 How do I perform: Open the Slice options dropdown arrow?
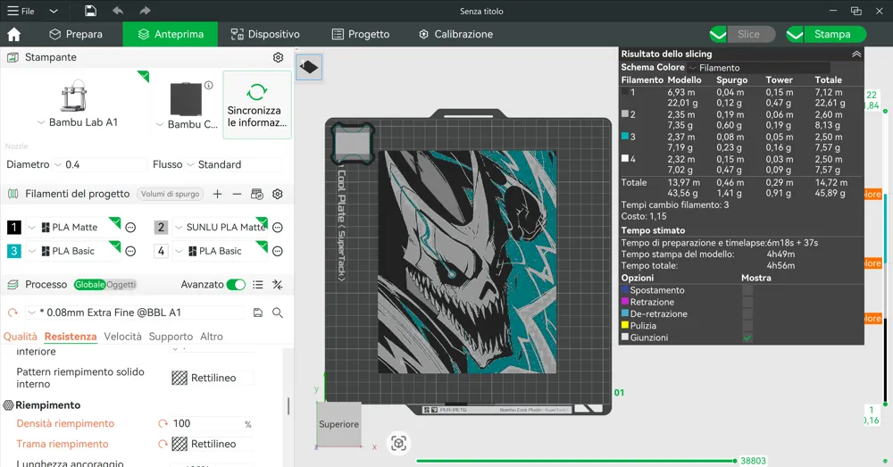pyautogui.click(x=718, y=34)
